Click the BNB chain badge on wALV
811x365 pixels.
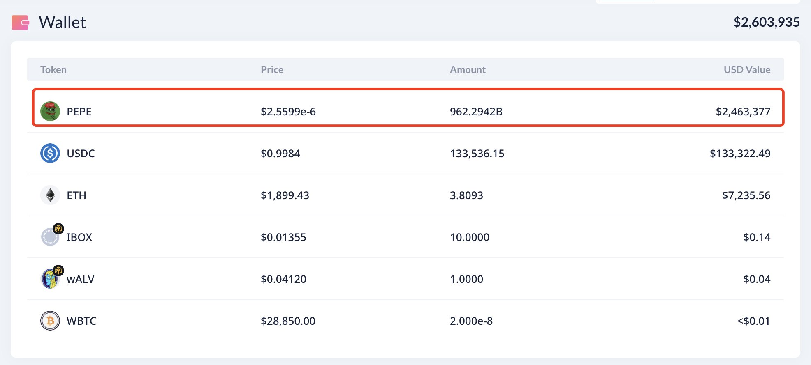pyautogui.click(x=58, y=270)
